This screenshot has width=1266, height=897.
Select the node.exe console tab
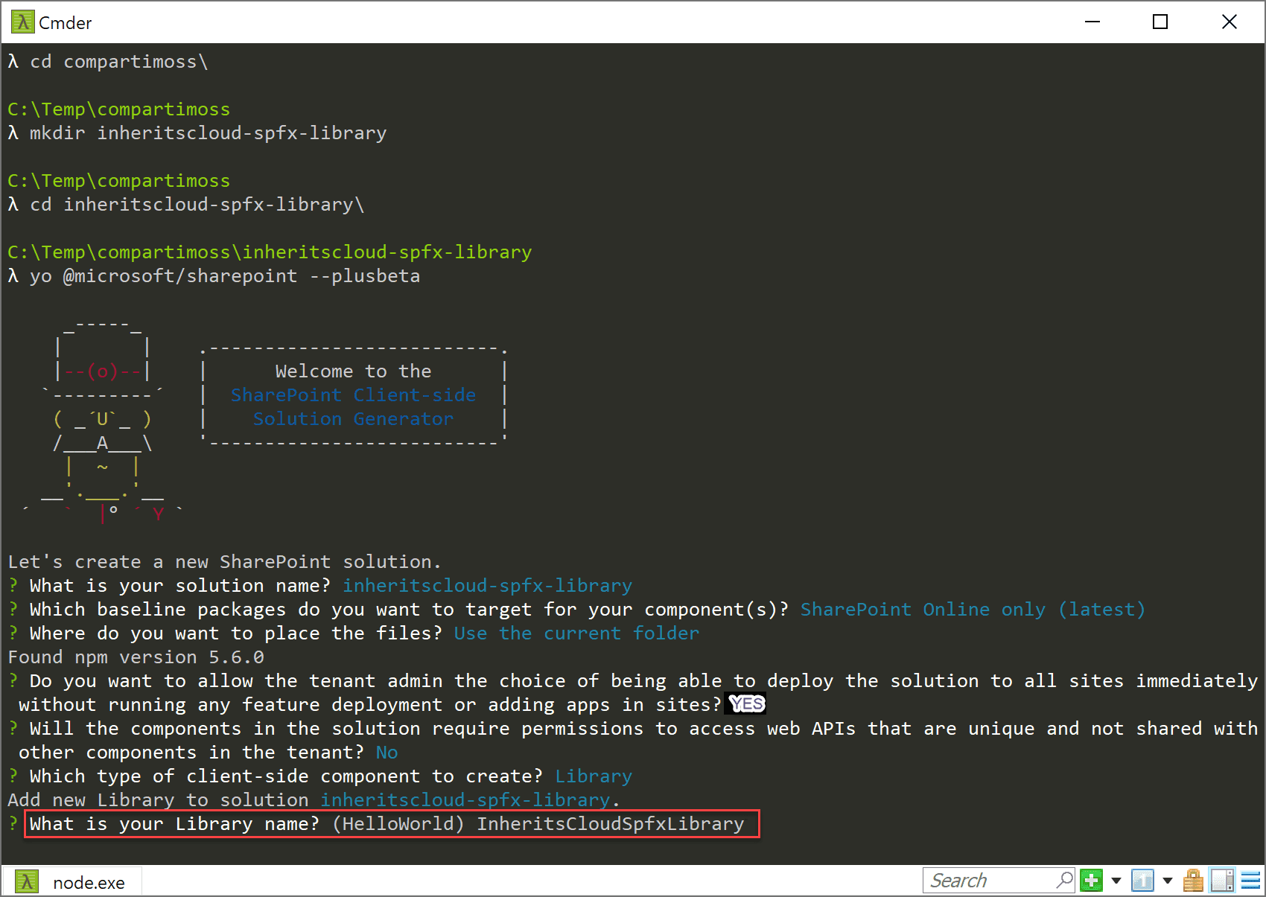(x=72, y=882)
